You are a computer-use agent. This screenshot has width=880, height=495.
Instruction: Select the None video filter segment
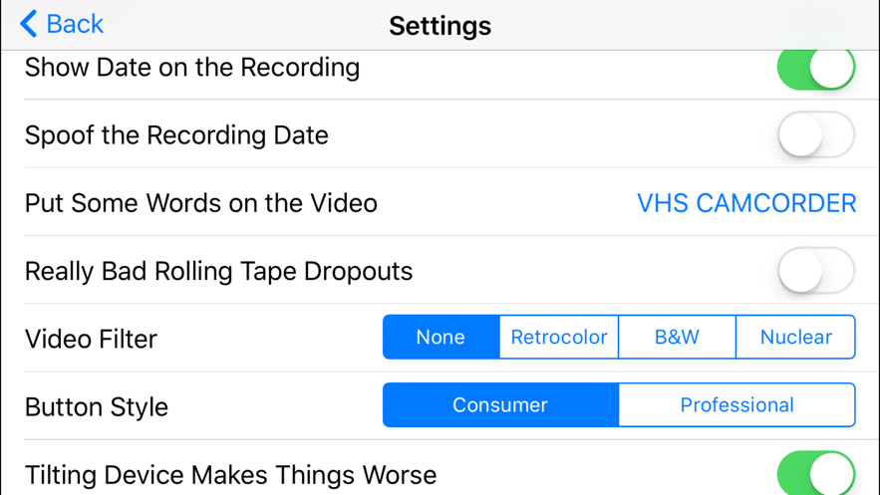click(x=441, y=338)
